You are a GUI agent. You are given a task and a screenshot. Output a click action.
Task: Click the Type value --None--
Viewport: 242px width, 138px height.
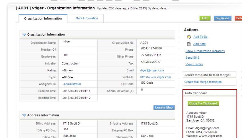click(x=67, y=77)
